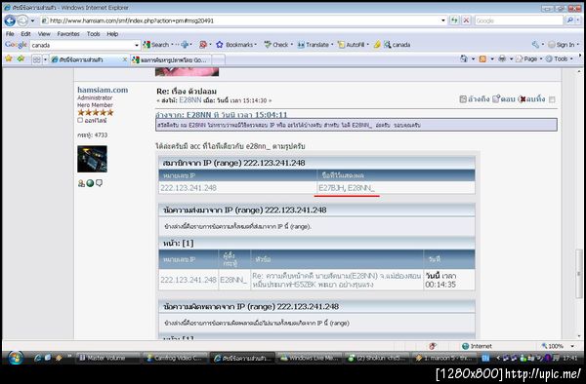Open Favorites Center yellow star icon
Image resolution: width=586 pixels, height=384 pixels.
9,58
